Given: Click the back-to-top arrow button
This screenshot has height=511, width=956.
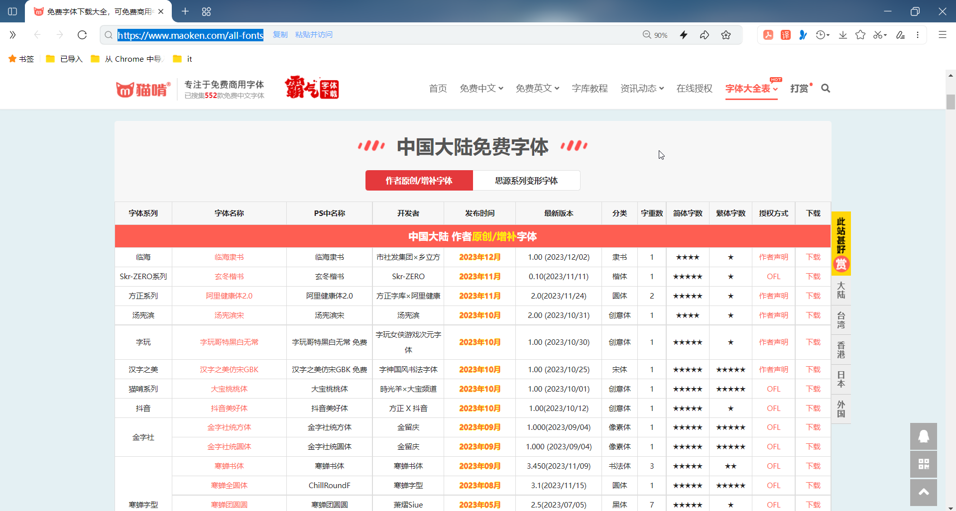Looking at the screenshot, I should coord(924,493).
